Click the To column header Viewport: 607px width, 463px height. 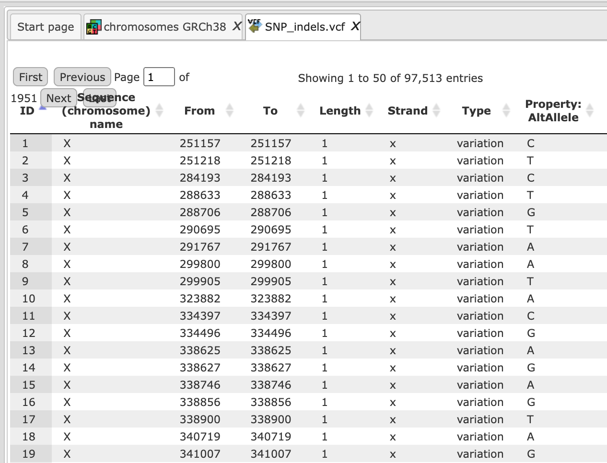pyautogui.click(x=270, y=111)
